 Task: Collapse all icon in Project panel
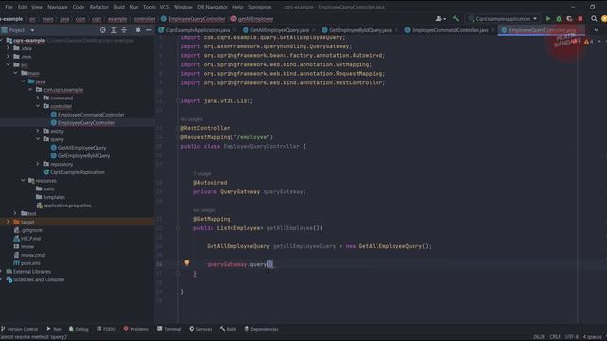click(124, 30)
